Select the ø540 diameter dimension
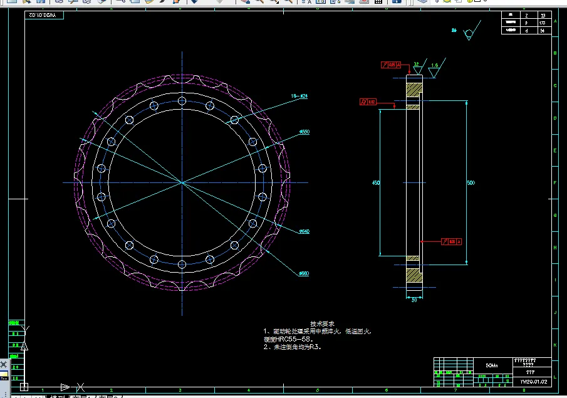The width and height of the screenshot is (567, 398). click(304, 231)
